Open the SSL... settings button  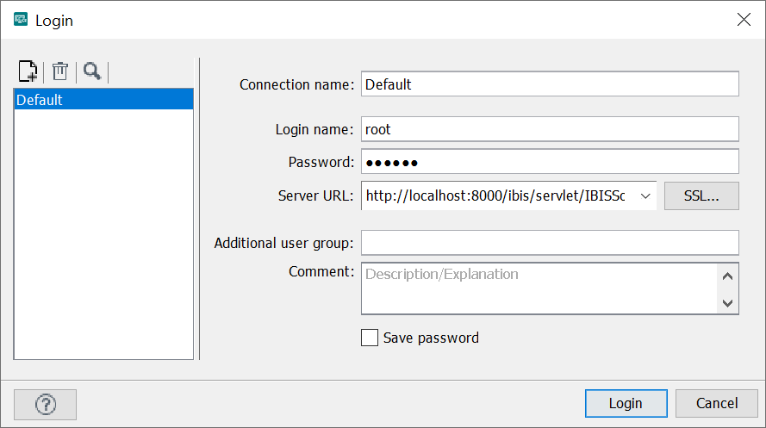coord(701,196)
